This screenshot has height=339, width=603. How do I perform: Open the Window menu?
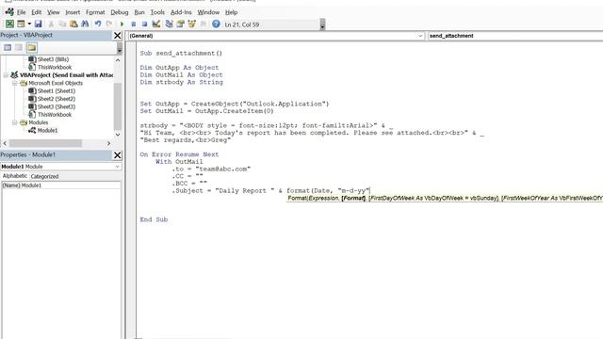point(208,12)
